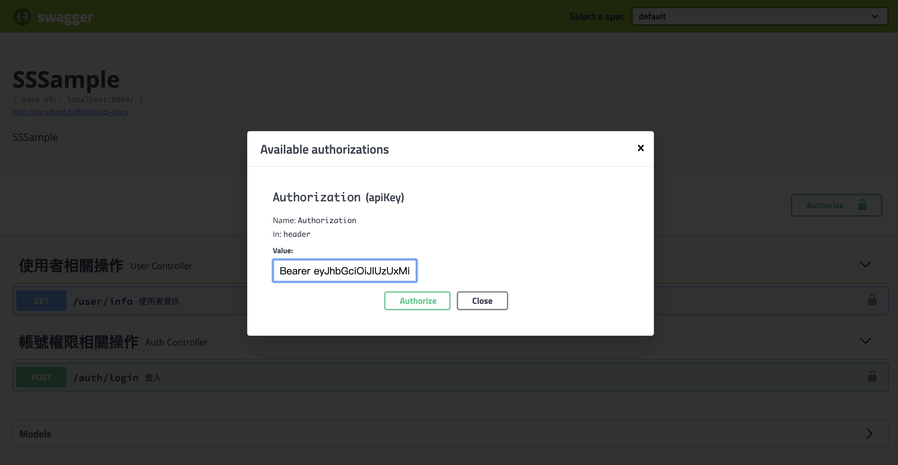Click the POST method badge
Image resolution: width=898 pixels, height=465 pixels.
click(x=41, y=377)
